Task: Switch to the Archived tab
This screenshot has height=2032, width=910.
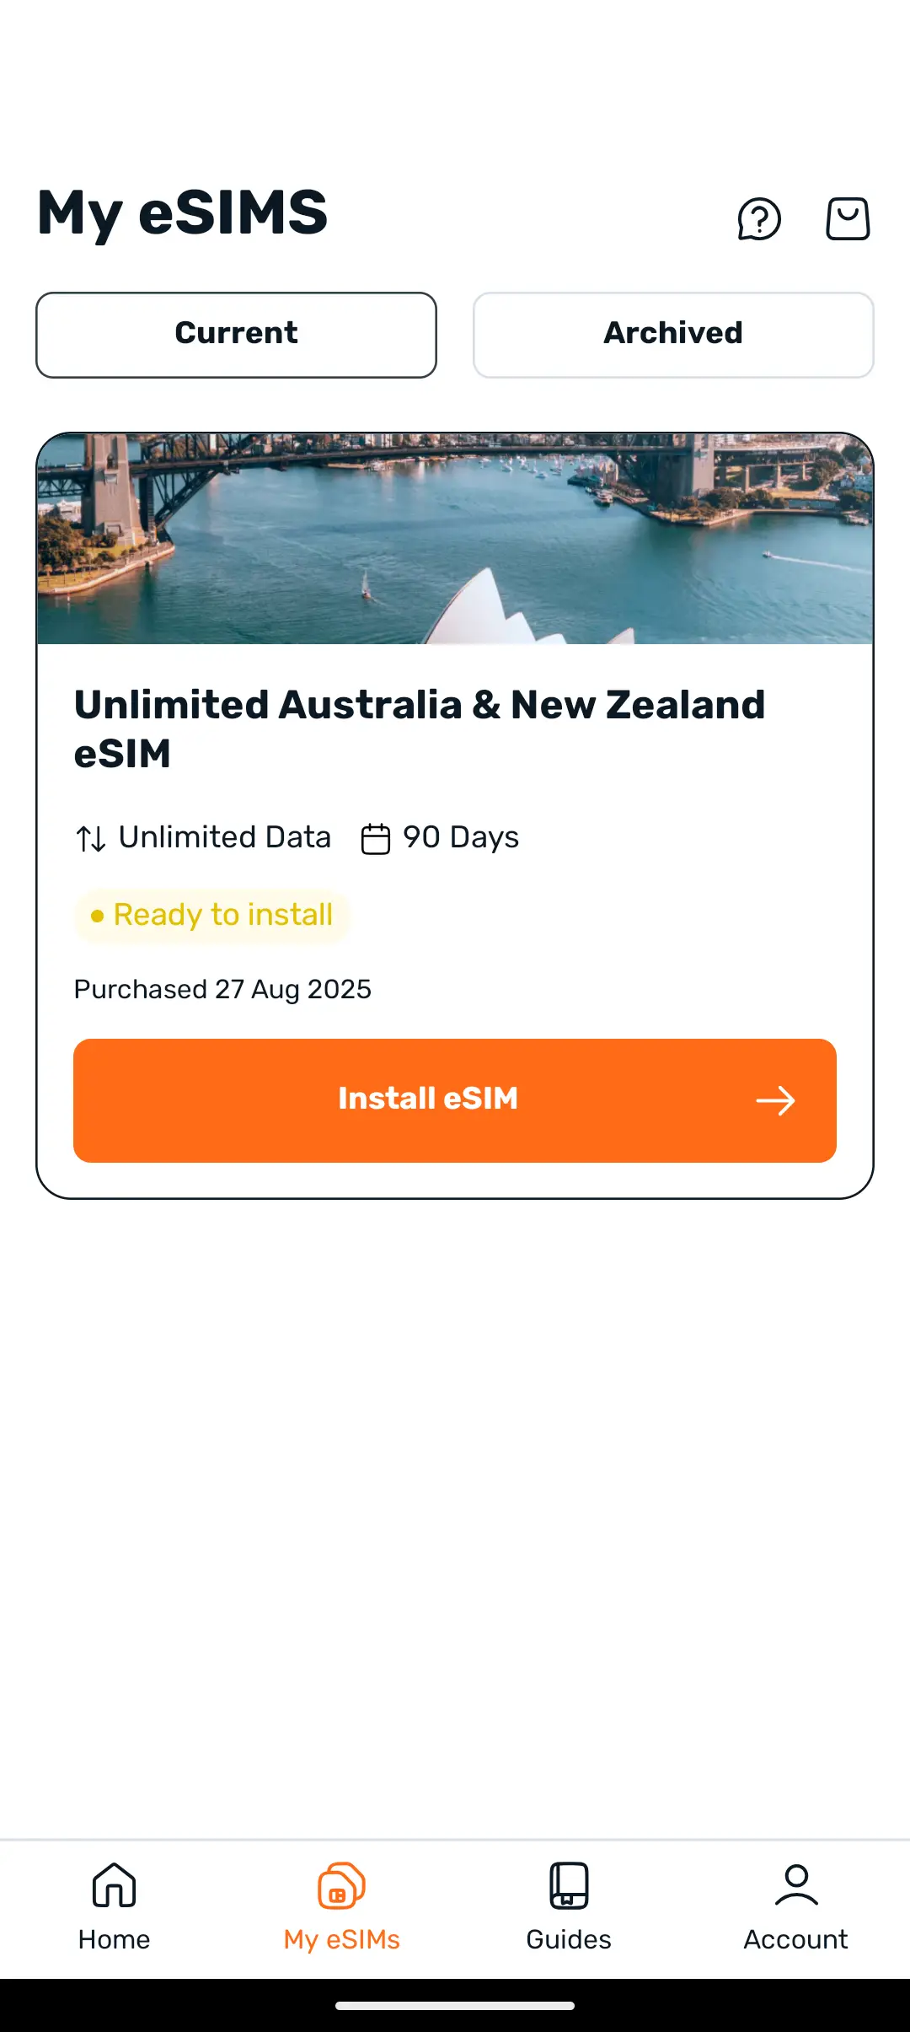Action: 673,335
